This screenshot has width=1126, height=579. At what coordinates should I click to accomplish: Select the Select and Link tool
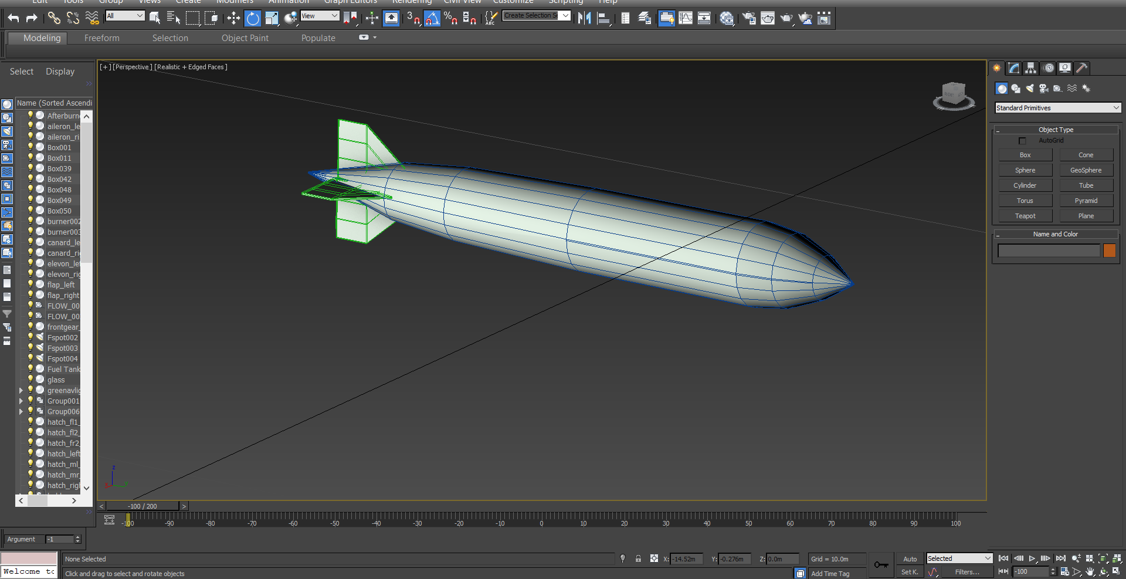point(54,18)
